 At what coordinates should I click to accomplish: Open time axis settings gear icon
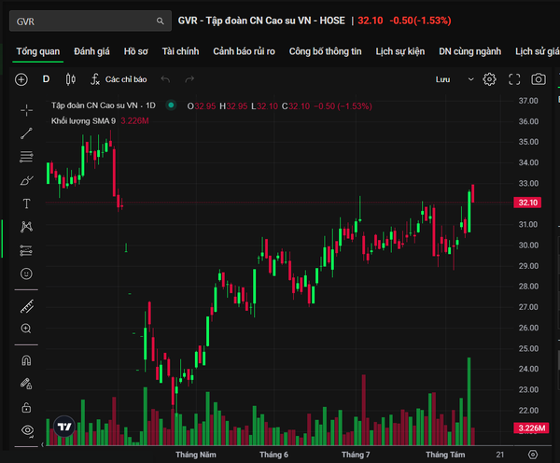pos(533,455)
